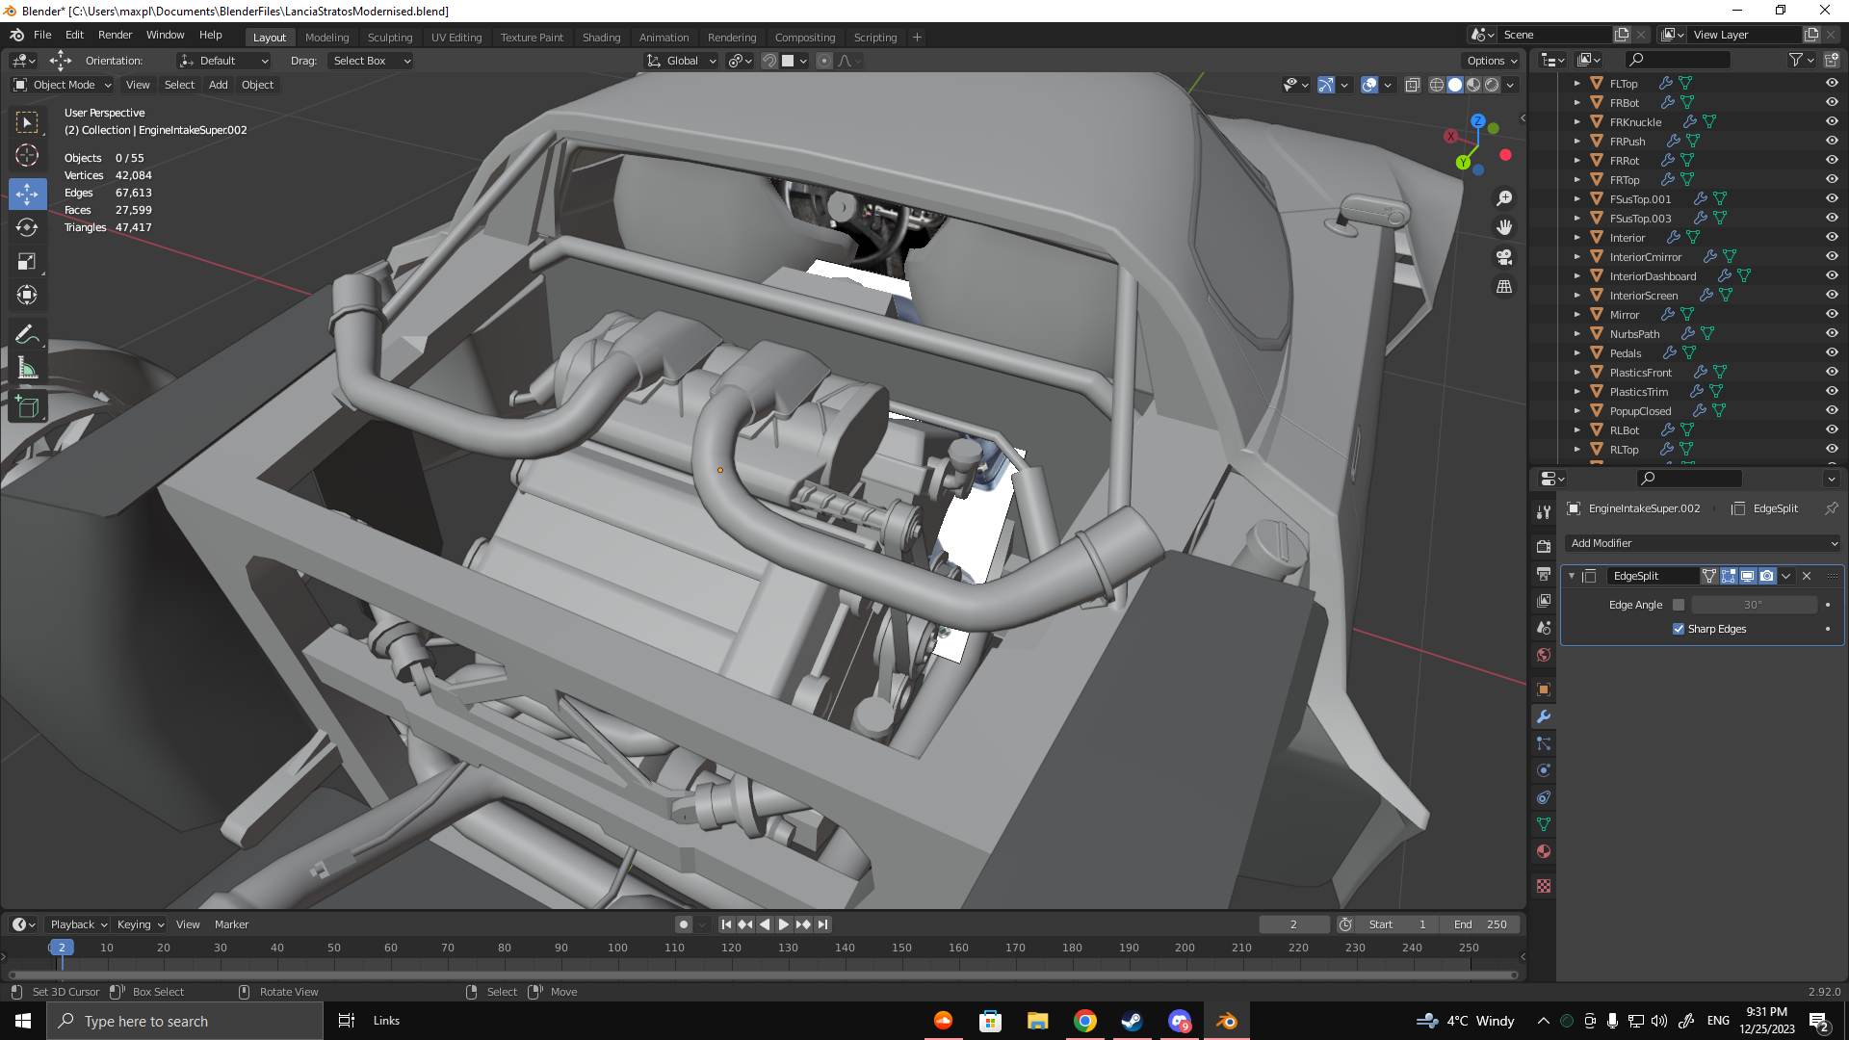
Task: Choose the Add Cube tool
Action: (27, 407)
